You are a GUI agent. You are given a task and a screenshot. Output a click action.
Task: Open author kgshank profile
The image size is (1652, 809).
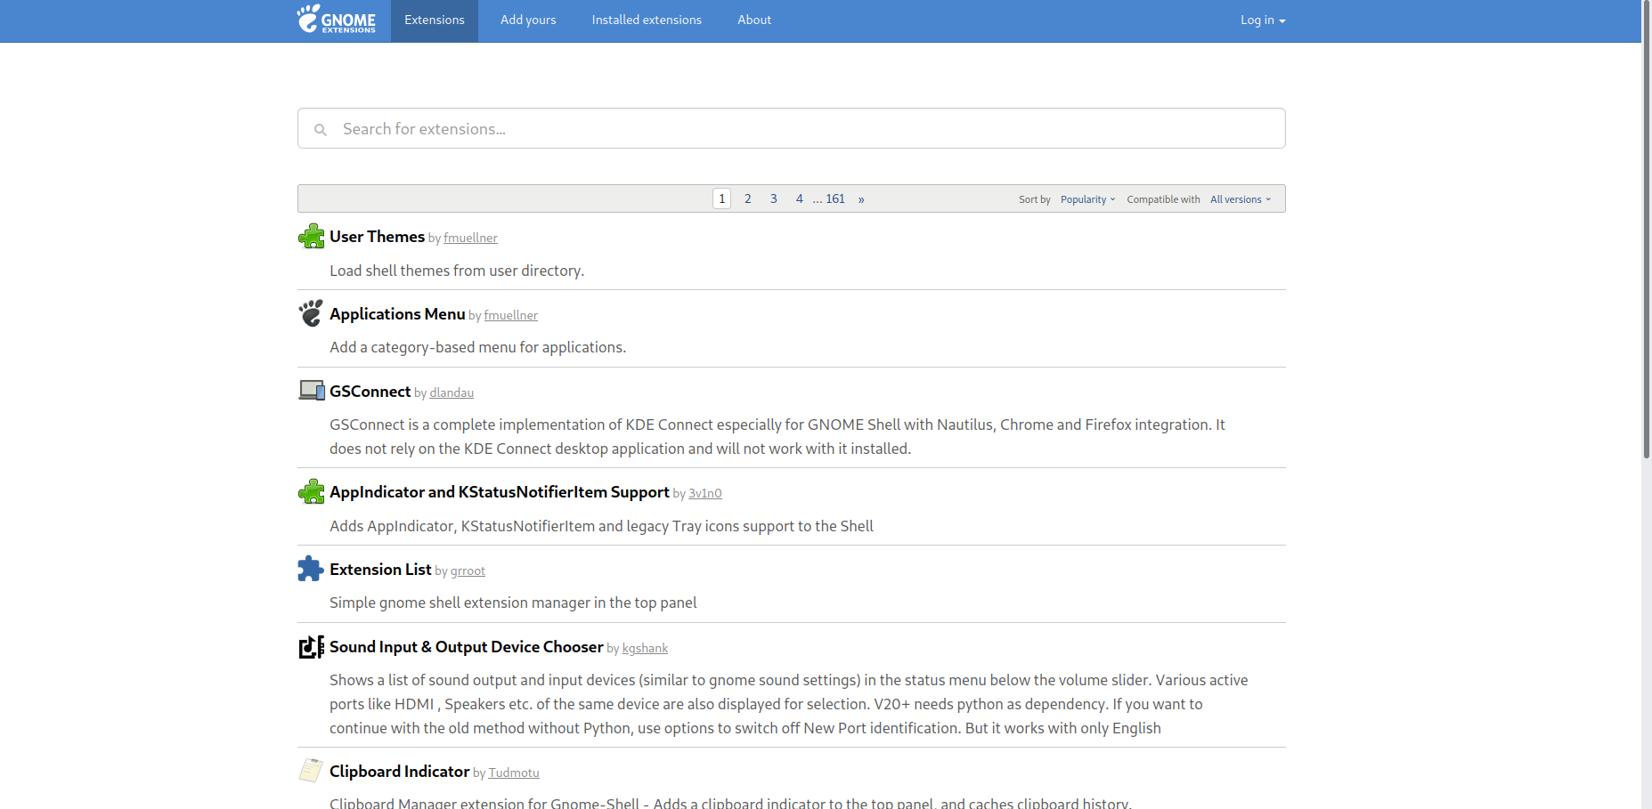click(645, 648)
